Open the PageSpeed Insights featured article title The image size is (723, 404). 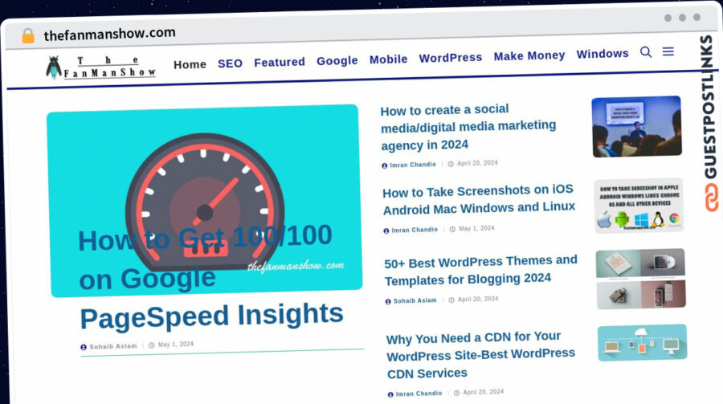(211, 278)
